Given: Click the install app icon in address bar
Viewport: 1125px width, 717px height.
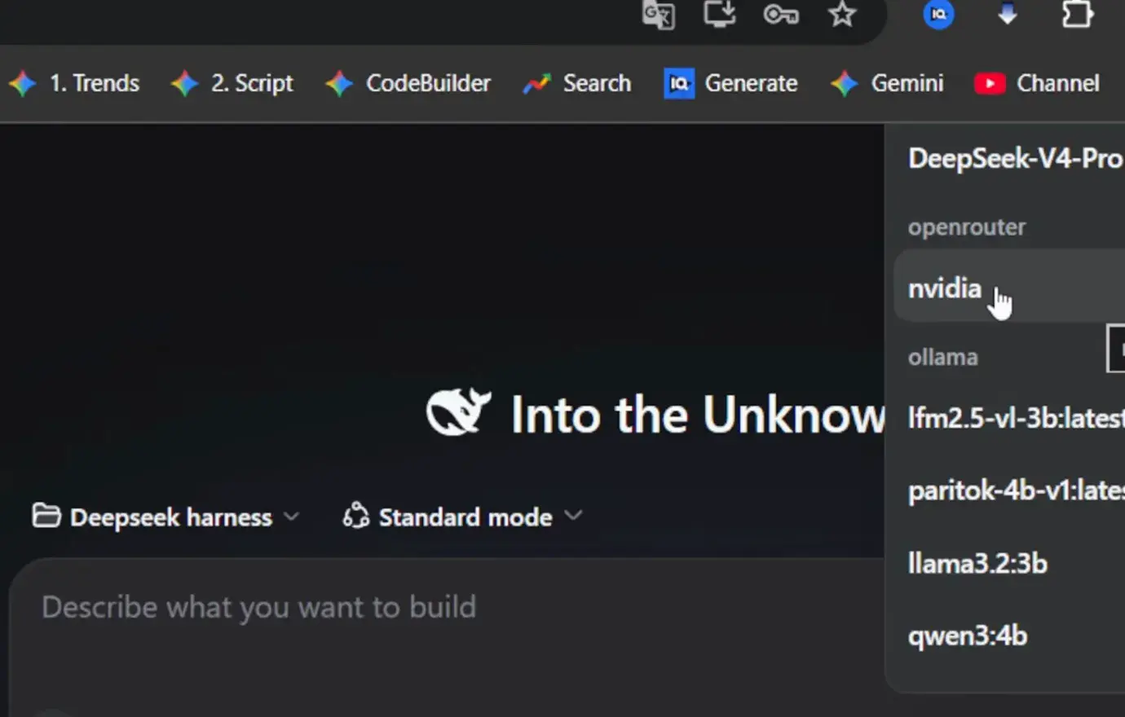Looking at the screenshot, I should coord(720,14).
